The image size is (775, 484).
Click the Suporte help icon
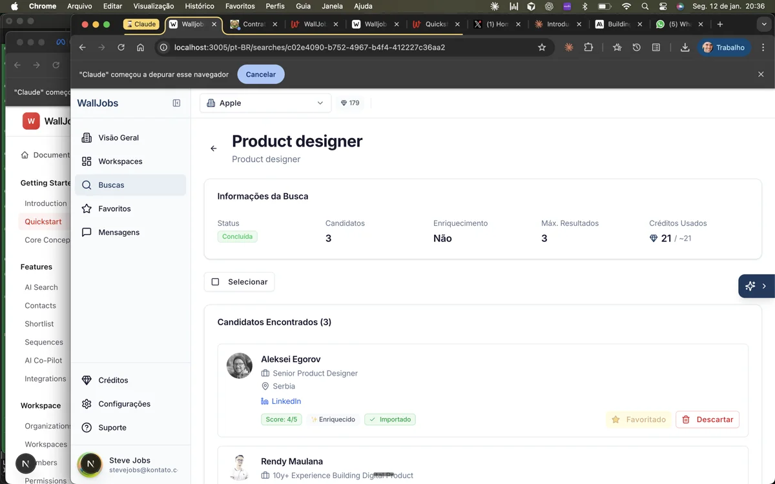pos(87,427)
